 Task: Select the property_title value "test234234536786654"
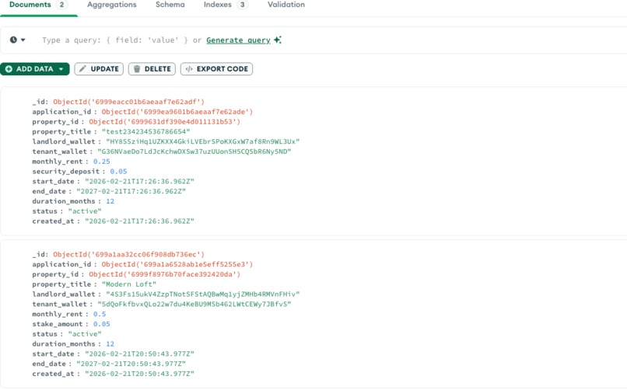pos(146,132)
